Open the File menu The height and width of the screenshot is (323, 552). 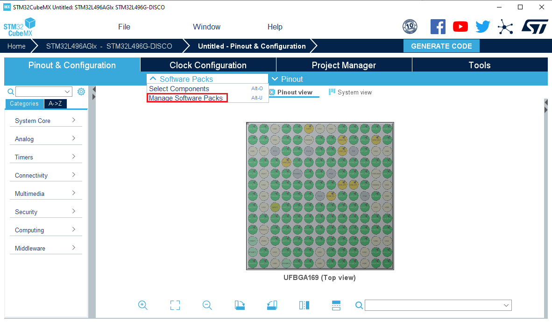(124, 27)
